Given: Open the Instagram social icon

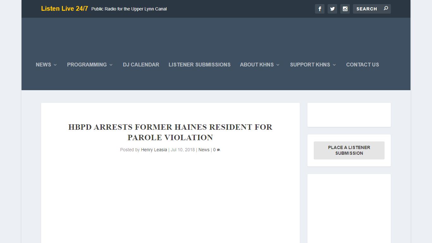Looking at the screenshot, I should [345, 9].
